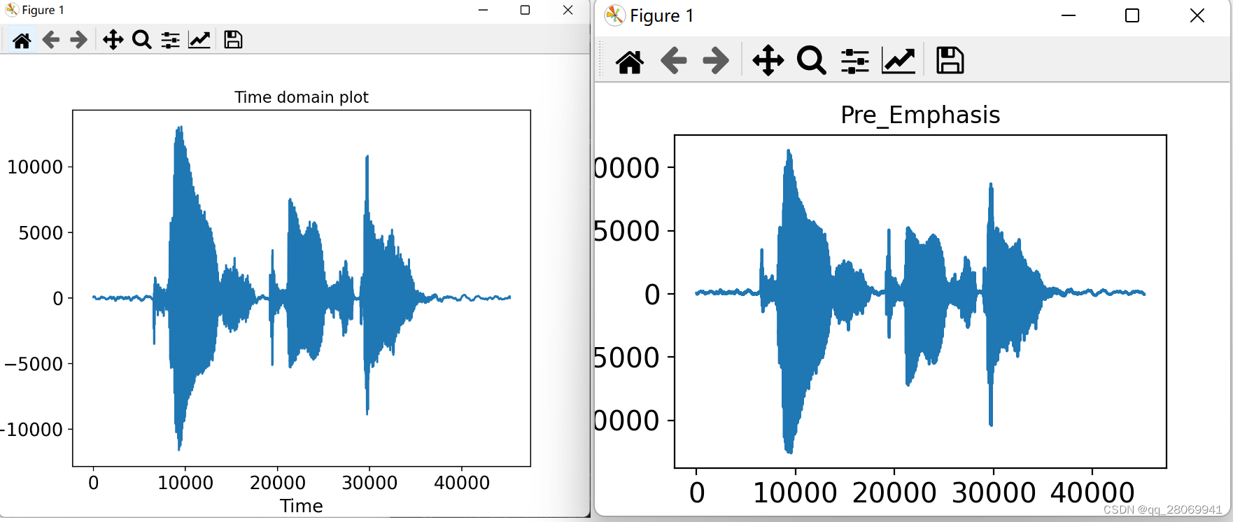This screenshot has width=1233, height=522.
Task: Click Forward arrow in right Pre_Emphasis window
Action: coord(715,61)
